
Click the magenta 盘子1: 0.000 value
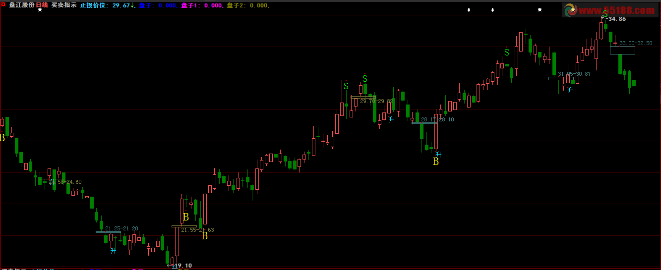(x=202, y=5)
